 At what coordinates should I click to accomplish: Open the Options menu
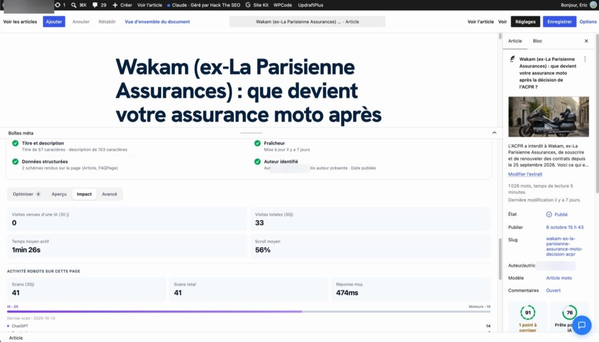pyautogui.click(x=588, y=22)
